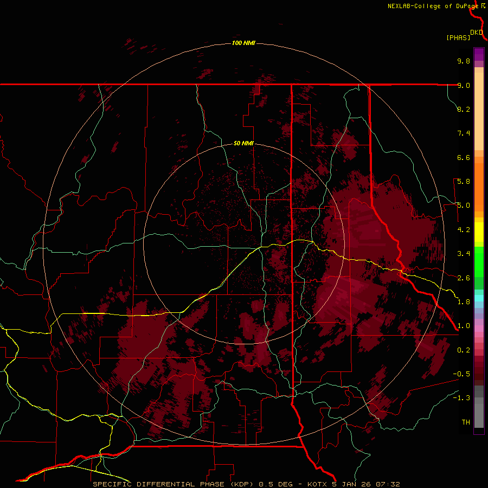This screenshot has height=488, width=488.
Task: Click the 7.4 legend value
Action: (x=464, y=133)
